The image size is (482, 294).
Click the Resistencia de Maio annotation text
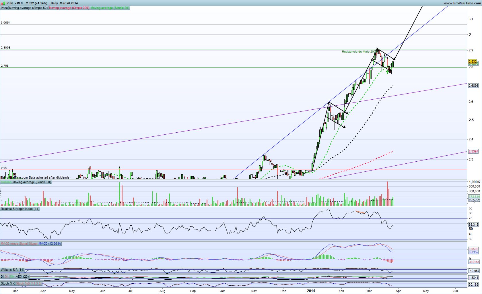(359, 52)
